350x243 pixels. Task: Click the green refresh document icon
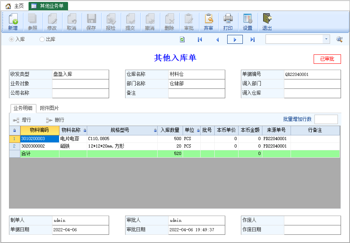tap(182, 40)
